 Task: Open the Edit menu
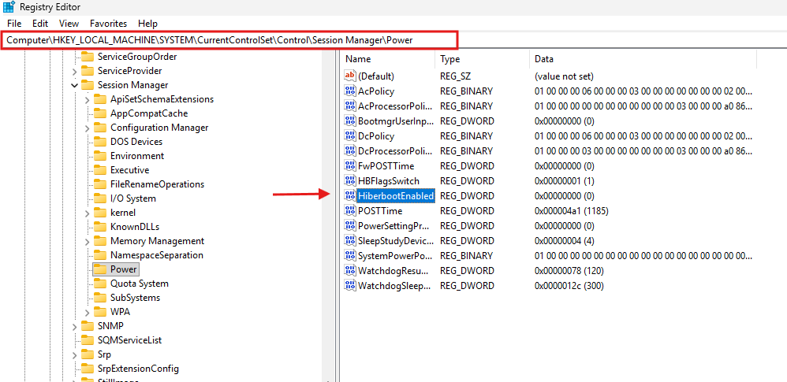point(40,24)
